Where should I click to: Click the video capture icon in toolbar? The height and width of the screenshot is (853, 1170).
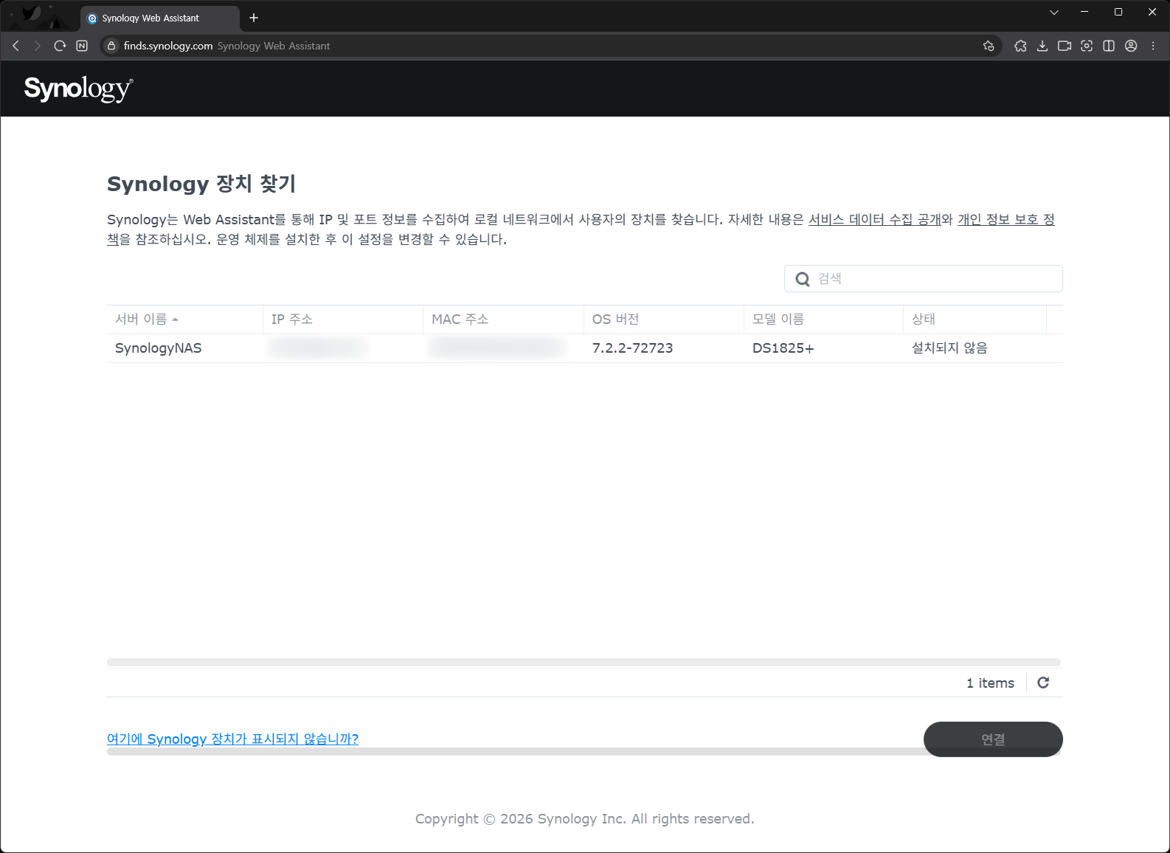pos(1065,46)
